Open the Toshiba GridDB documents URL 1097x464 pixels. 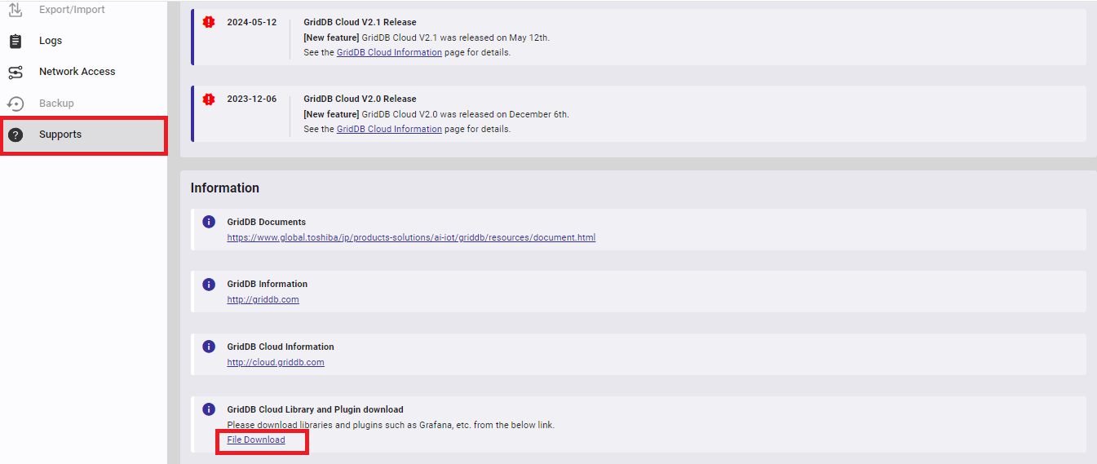pyautogui.click(x=411, y=237)
